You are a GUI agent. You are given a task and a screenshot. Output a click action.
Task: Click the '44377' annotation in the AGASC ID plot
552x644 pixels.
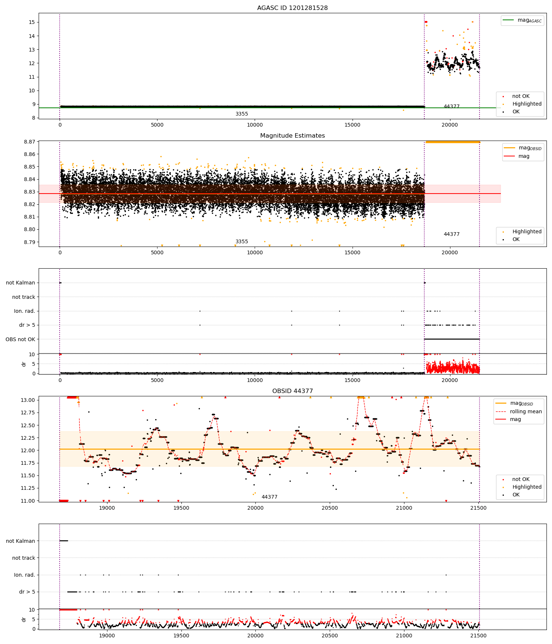coord(452,106)
